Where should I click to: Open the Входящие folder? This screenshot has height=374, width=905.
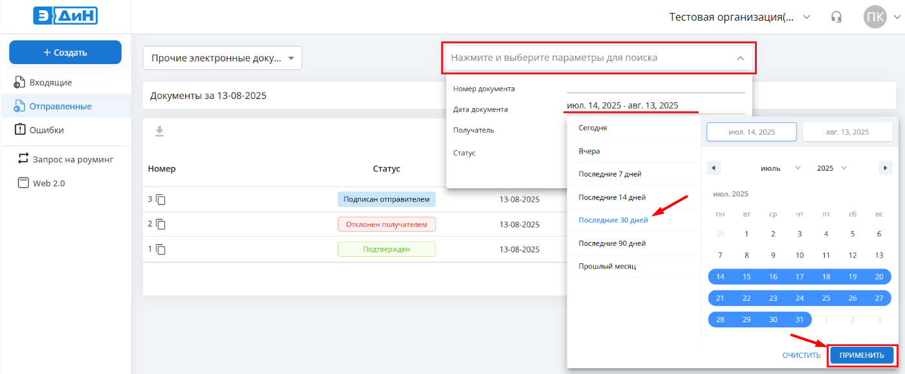coord(50,83)
